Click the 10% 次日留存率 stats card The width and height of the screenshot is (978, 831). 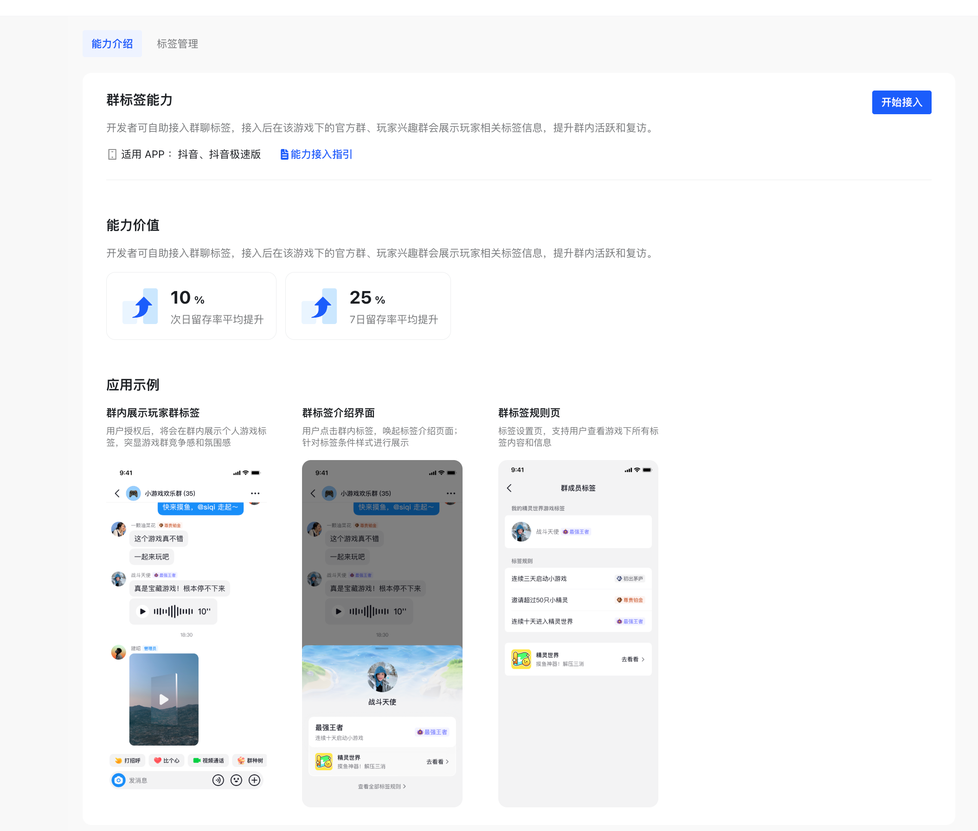[x=191, y=306]
